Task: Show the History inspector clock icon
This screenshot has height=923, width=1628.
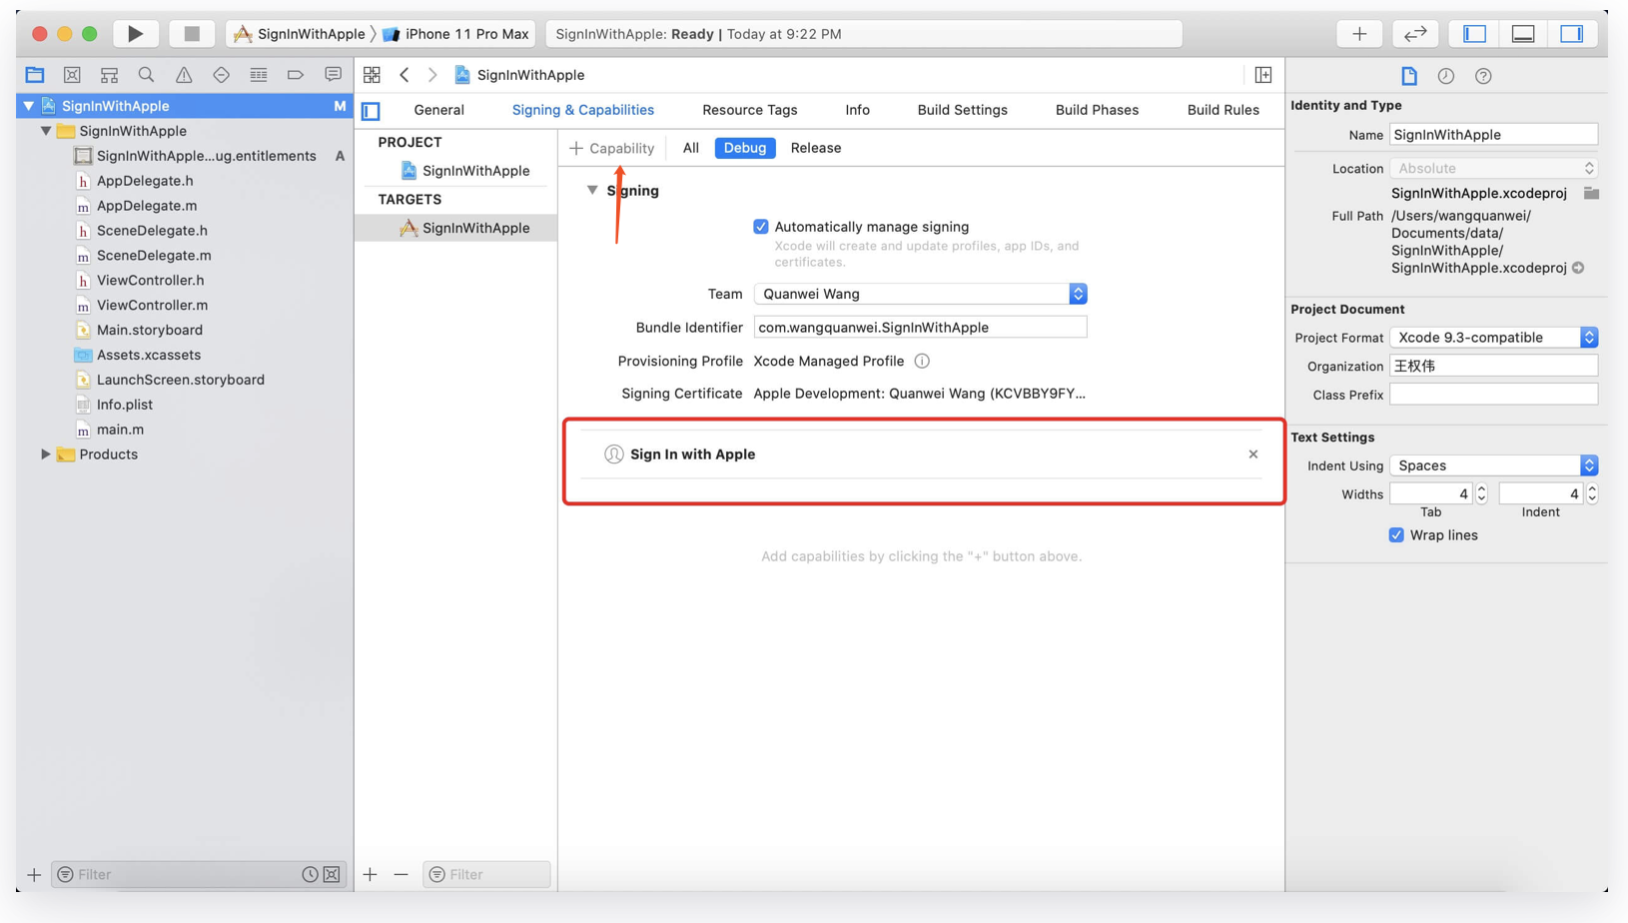Action: (x=1446, y=76)
